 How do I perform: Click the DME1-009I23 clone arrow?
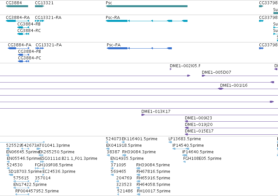pos(187,121)
